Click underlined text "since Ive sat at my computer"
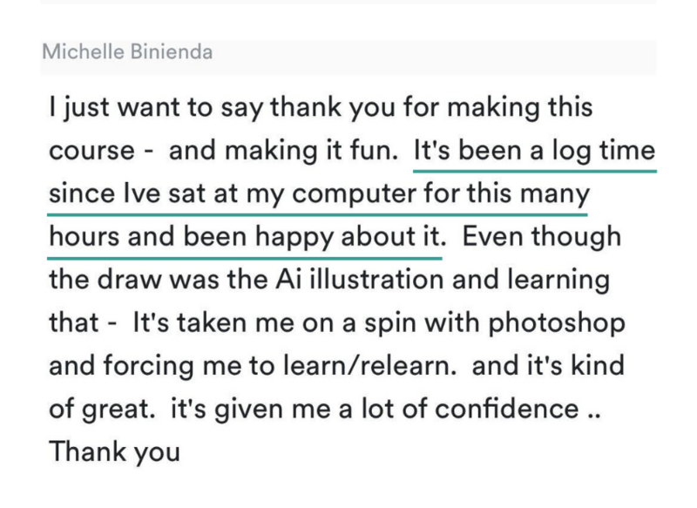The image size is (697, 508). click(233, 194)
